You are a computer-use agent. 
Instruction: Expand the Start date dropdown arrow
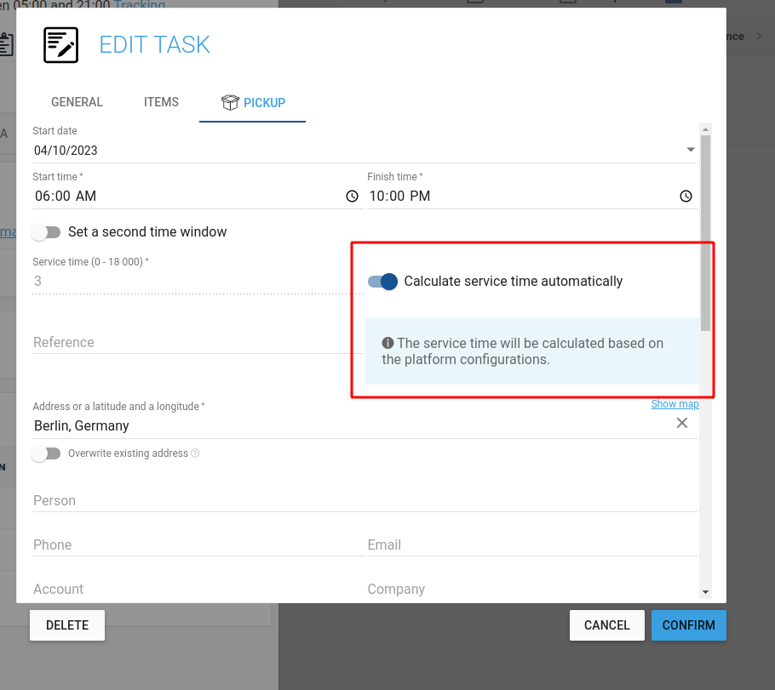point(691,150)
